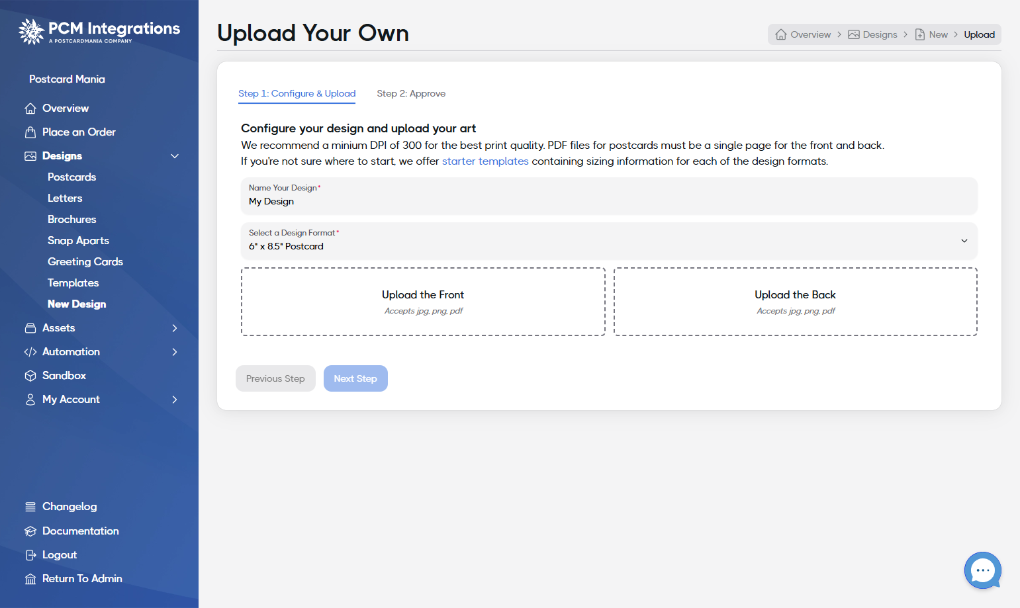
Task: Click the breadcrumb New file icon
Action: click(x=920, y=34)
